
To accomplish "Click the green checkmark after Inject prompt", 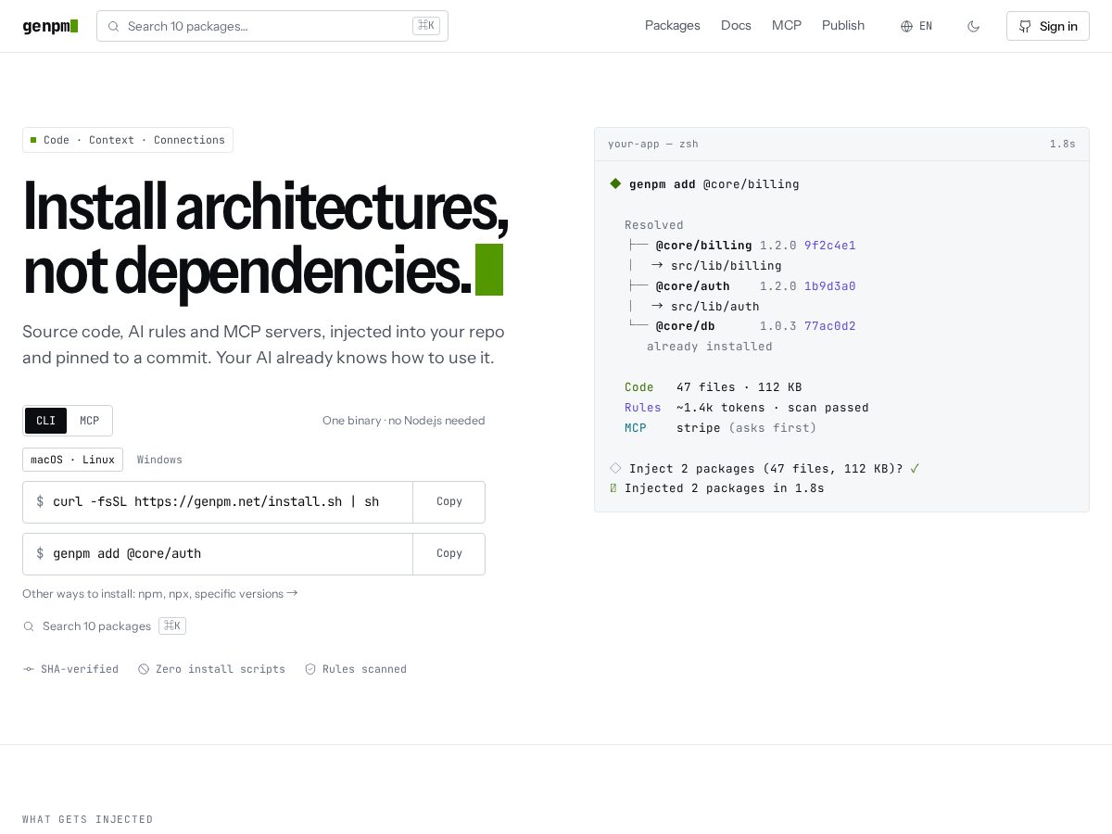I will click(915, 469).
